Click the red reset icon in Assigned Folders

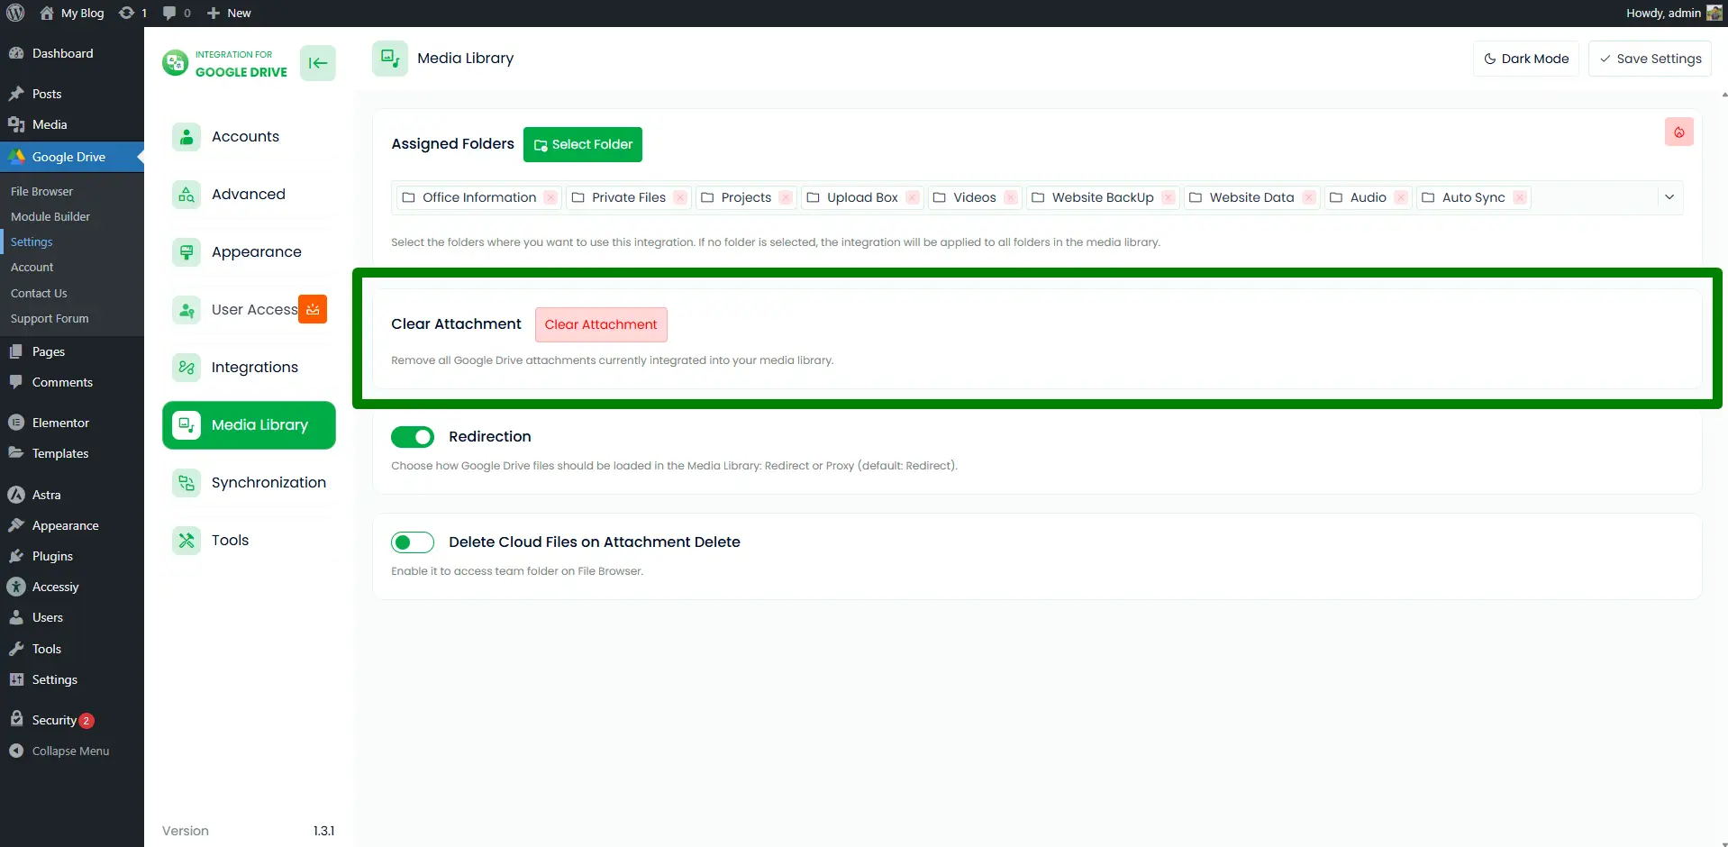(1678, 132)
